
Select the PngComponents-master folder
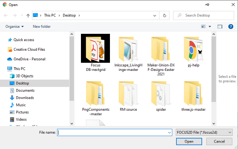(95, 98)
